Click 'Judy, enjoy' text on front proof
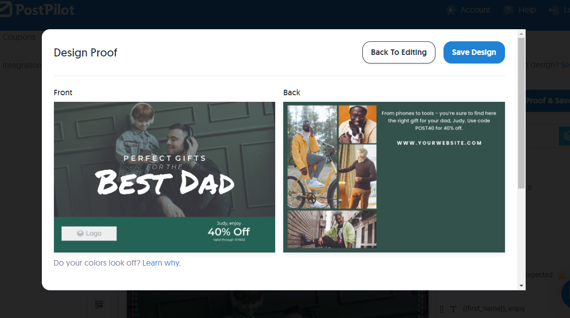Viewport: 570px width, 318px height. point(229,223)
